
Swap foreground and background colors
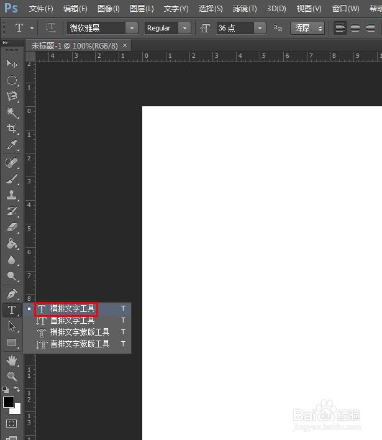tap(17, 389)
